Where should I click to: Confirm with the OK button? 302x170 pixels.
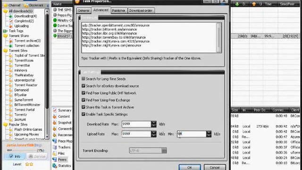click(190, 167)
